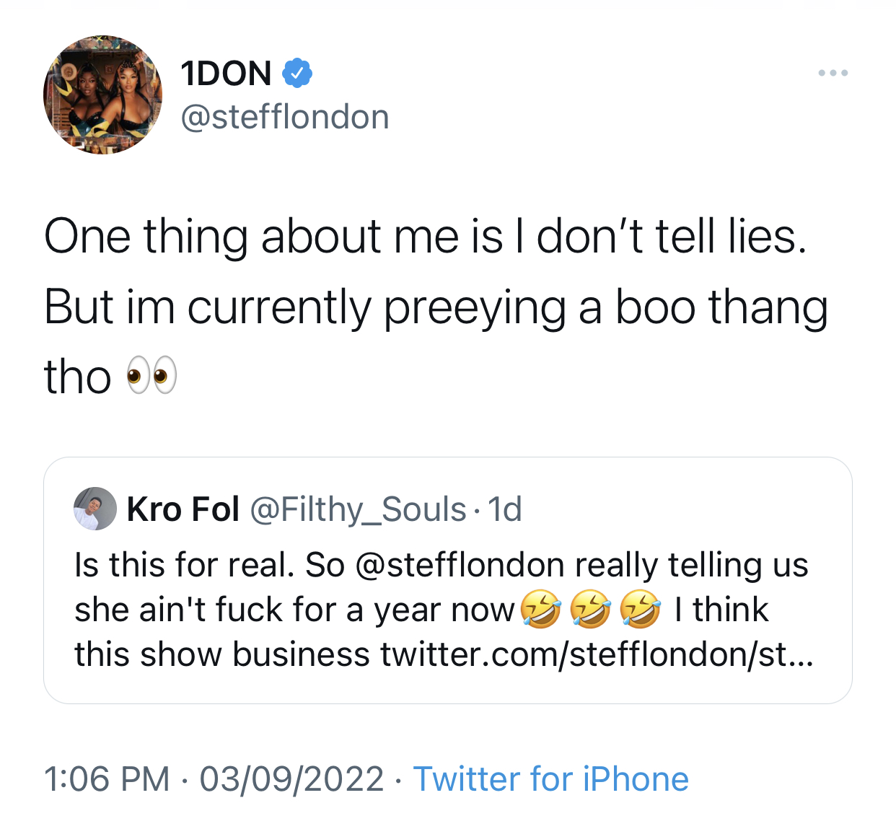
Task: Click the main tweet text about lies
Action: (x=436, y=307)
